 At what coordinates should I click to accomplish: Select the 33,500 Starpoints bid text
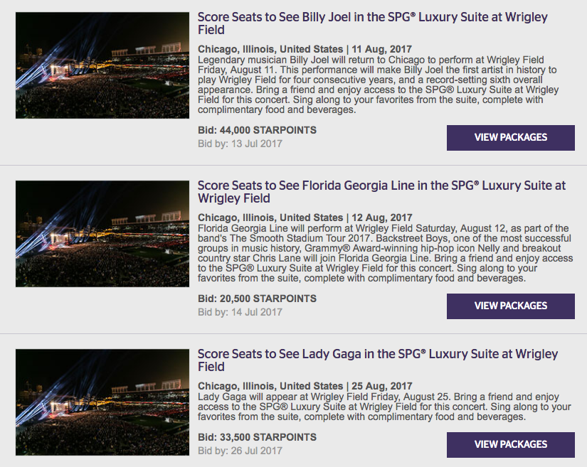pyautogui.click(x=257, y=438)
